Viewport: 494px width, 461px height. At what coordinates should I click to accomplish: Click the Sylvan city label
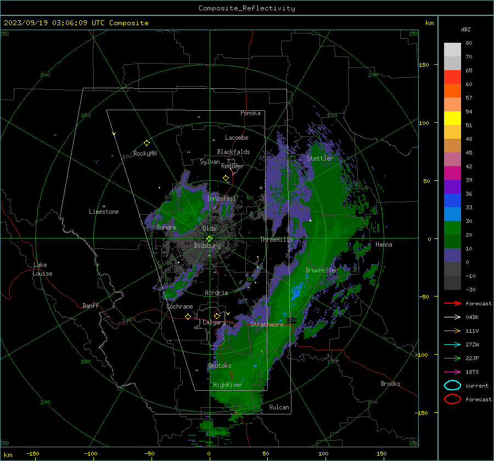pos(210,162)
